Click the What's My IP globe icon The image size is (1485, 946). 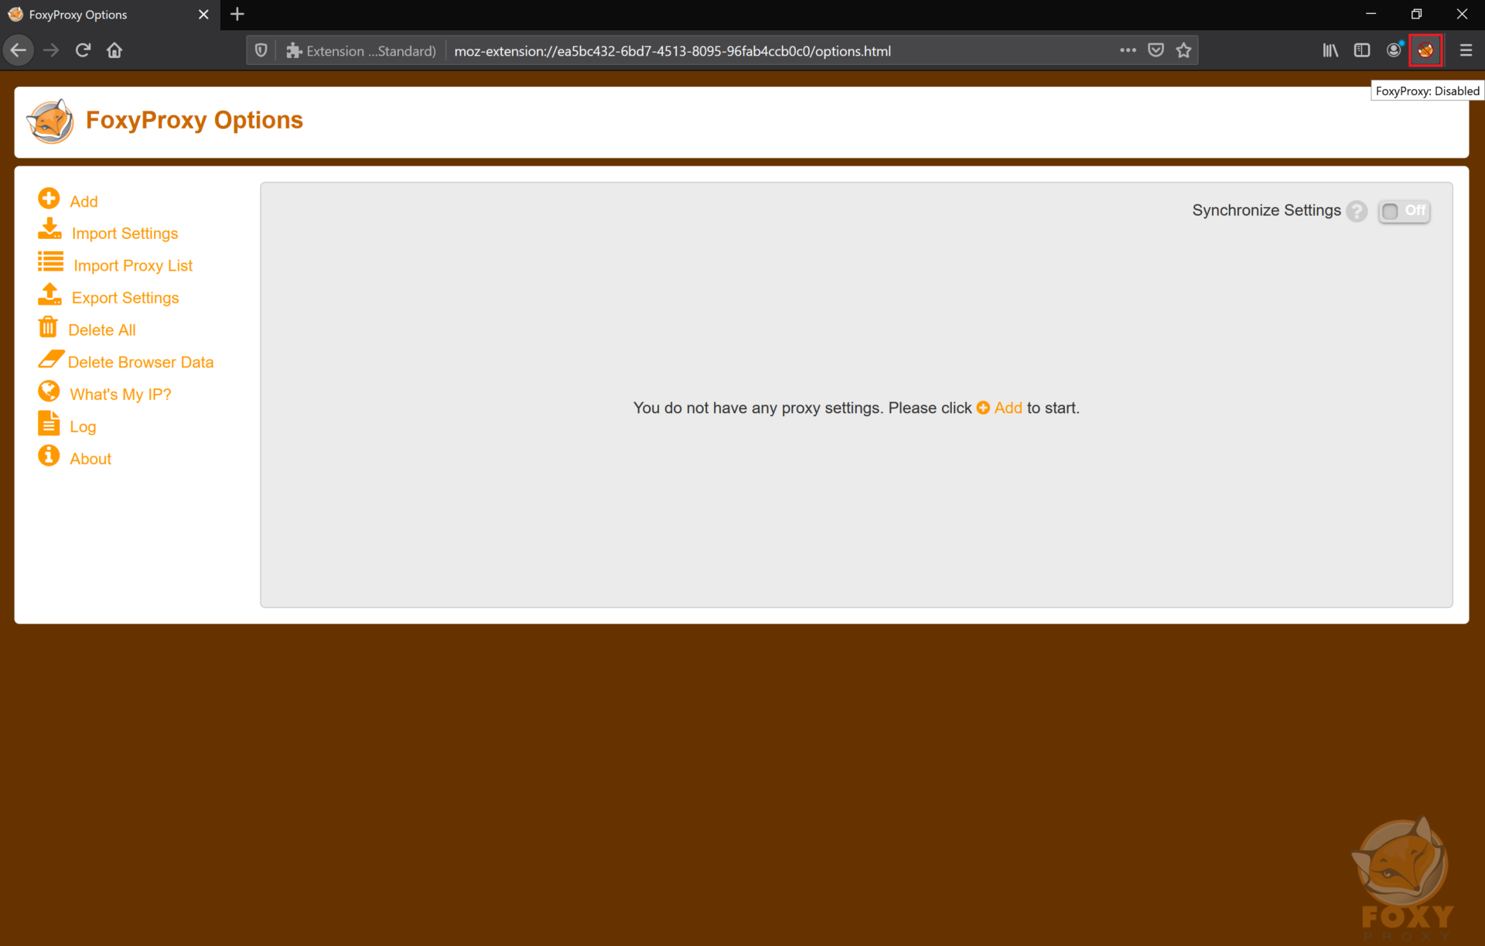pos(49,391)
